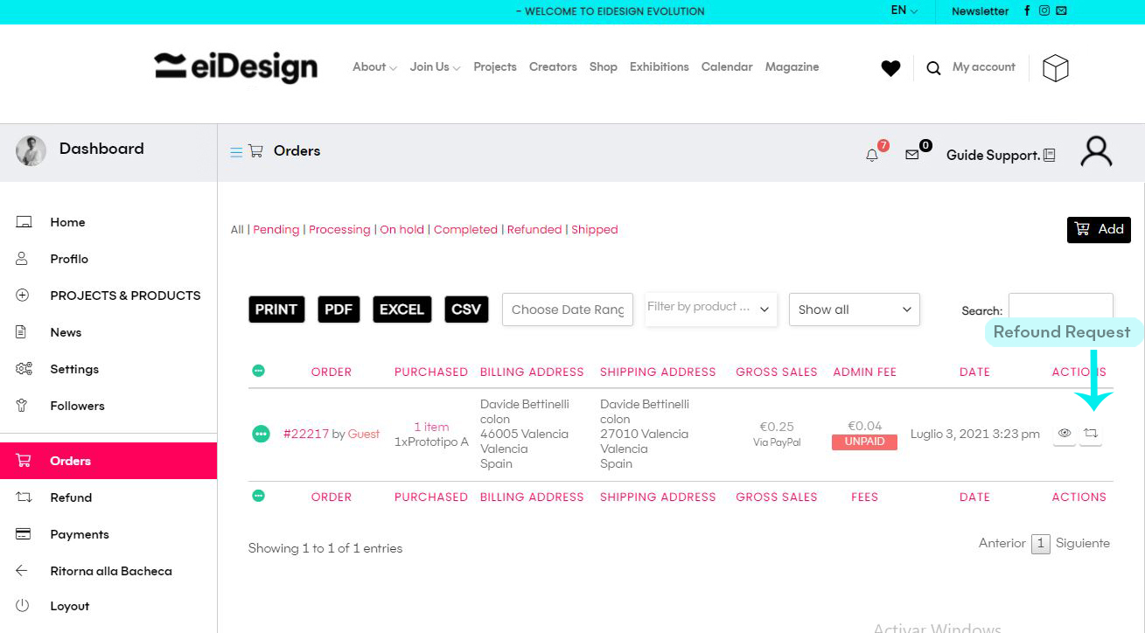Viewport: 1145px width, 633px height.
Task: Open the Filter by product dropdown
Action: 710,309
